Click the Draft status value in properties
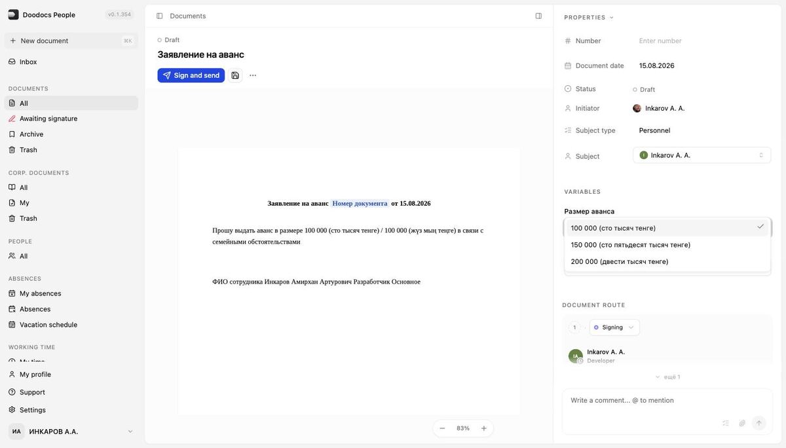 point(644,90)
